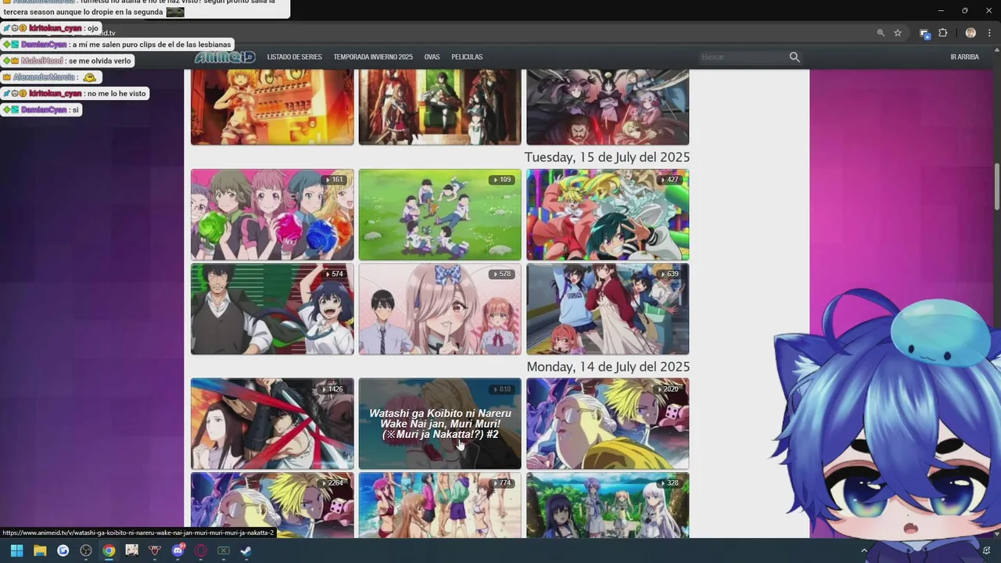Viewport: 1001px width, 563px height.
Task: Open the episode thumbnail with 427 views
Action: [x=608, y=214]
